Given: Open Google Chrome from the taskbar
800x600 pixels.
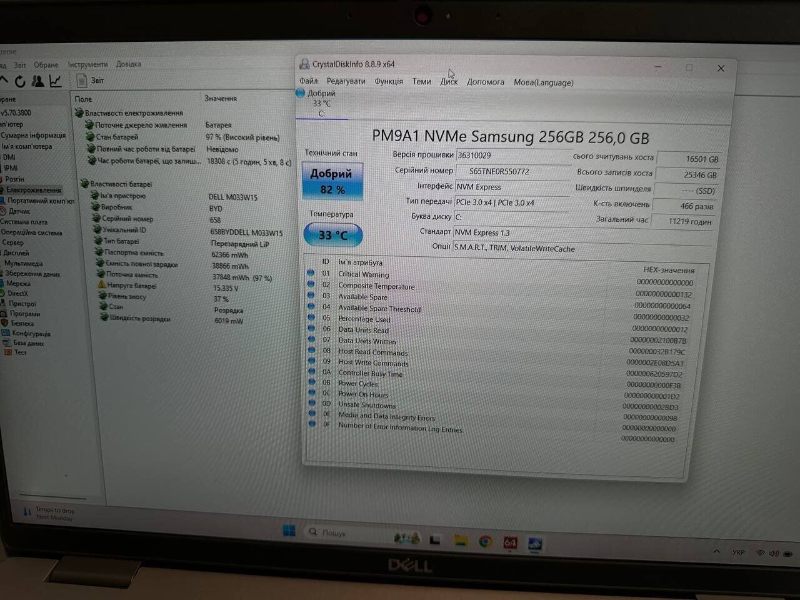Looking at the screenshot, I should [485, 541].
